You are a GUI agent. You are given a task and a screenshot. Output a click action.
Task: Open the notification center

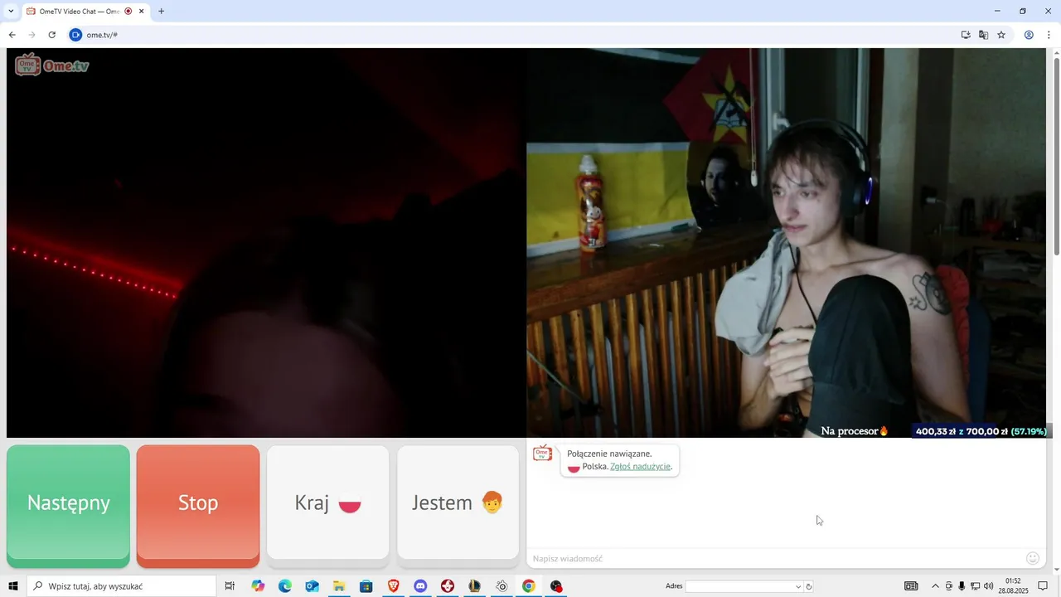[x=1043, y=586]
